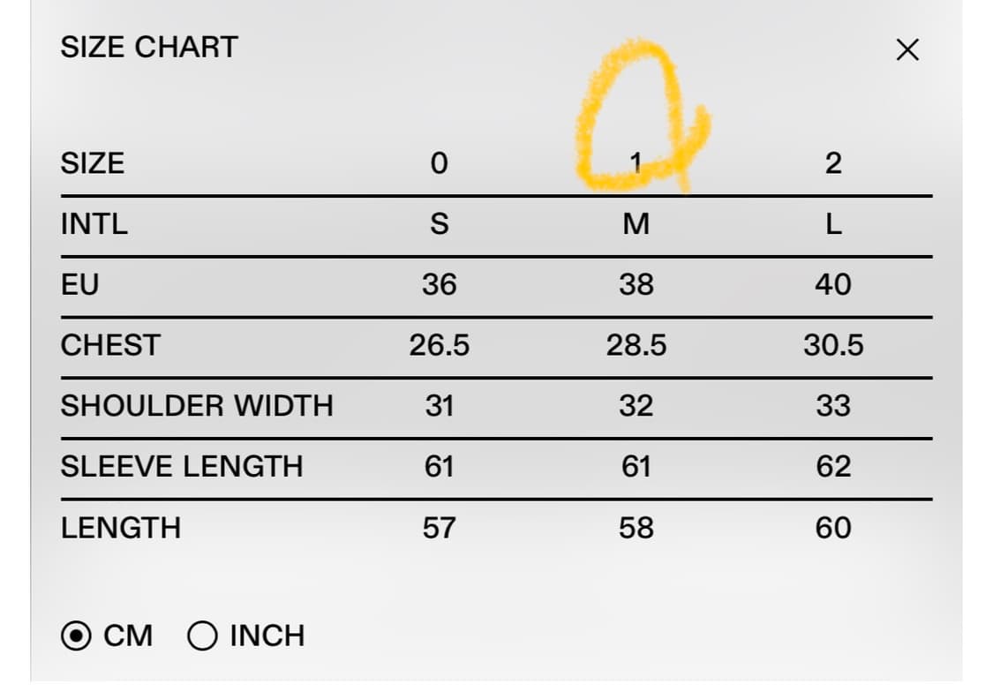Click the INTL size M cell
993x692 pixels.
pyautogui.click(x=636, y=224)
